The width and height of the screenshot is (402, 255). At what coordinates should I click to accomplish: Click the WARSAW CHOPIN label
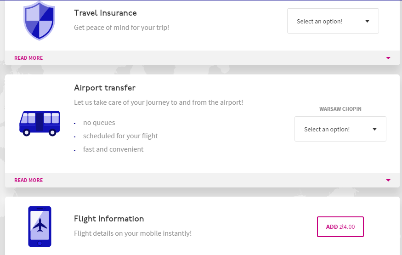pos(340,109)
